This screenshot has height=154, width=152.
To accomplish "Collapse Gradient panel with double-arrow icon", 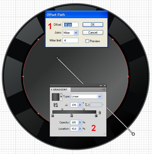I will pyautogui.click(x=101, y=86).
